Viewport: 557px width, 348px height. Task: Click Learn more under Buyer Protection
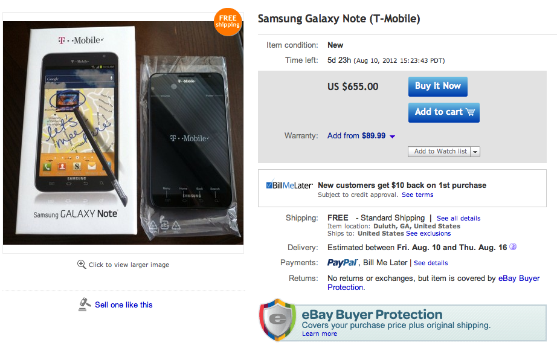(x=320, y=333)
